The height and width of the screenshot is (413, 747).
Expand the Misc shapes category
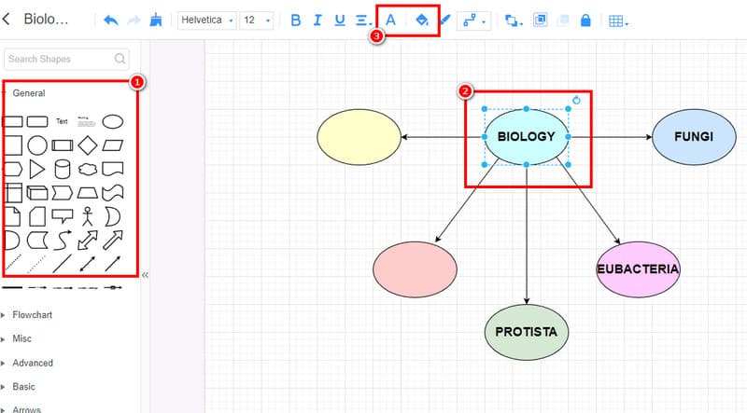click(21, 339)
